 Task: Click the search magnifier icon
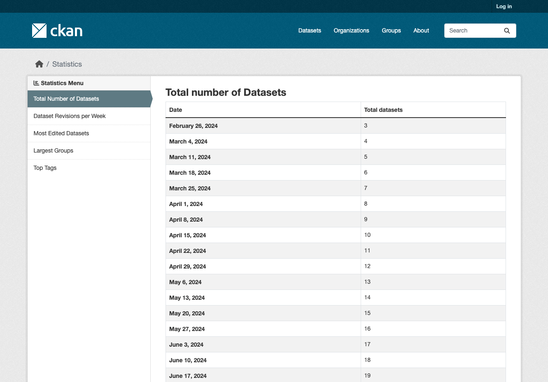(507, 30)
